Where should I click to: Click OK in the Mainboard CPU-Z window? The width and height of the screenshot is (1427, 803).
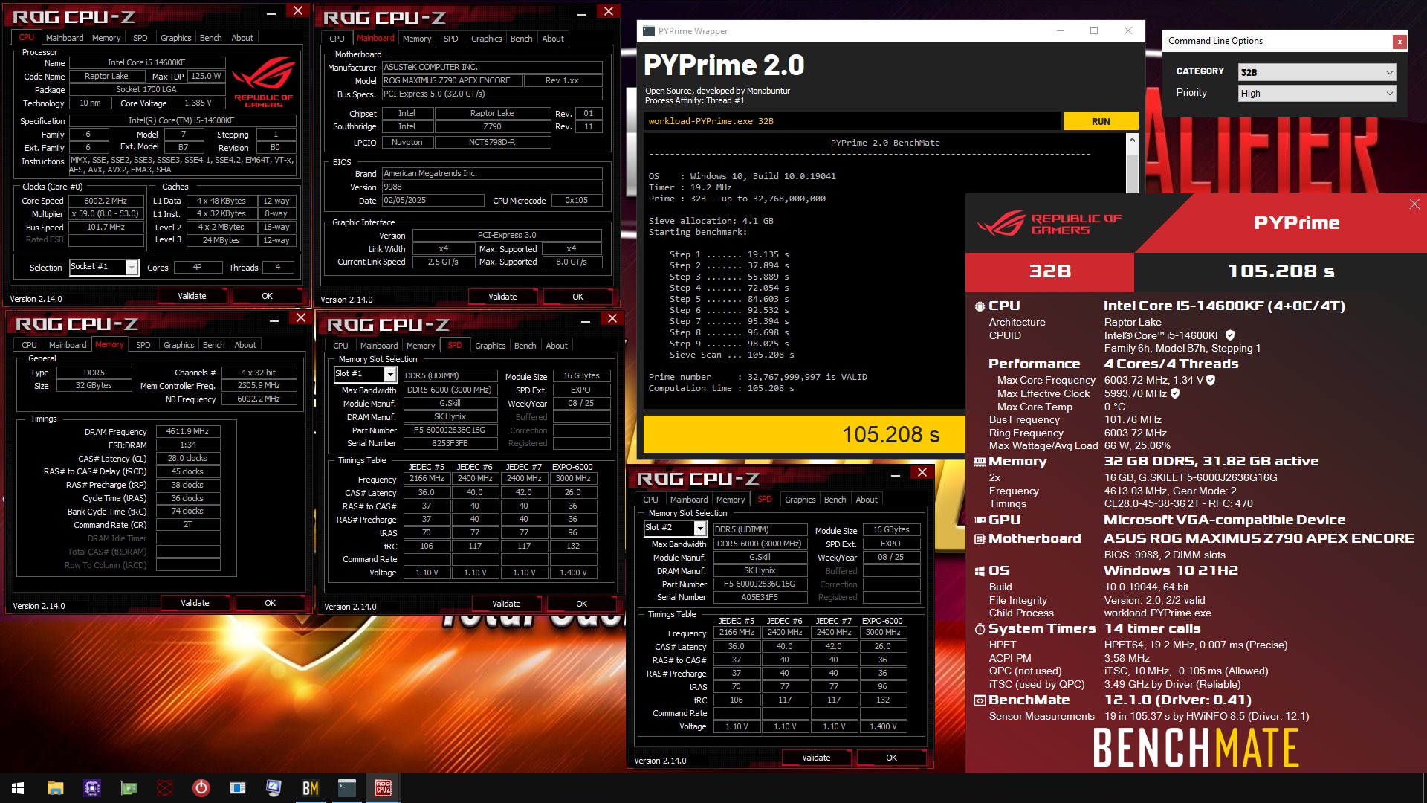(x=577, y=297)
